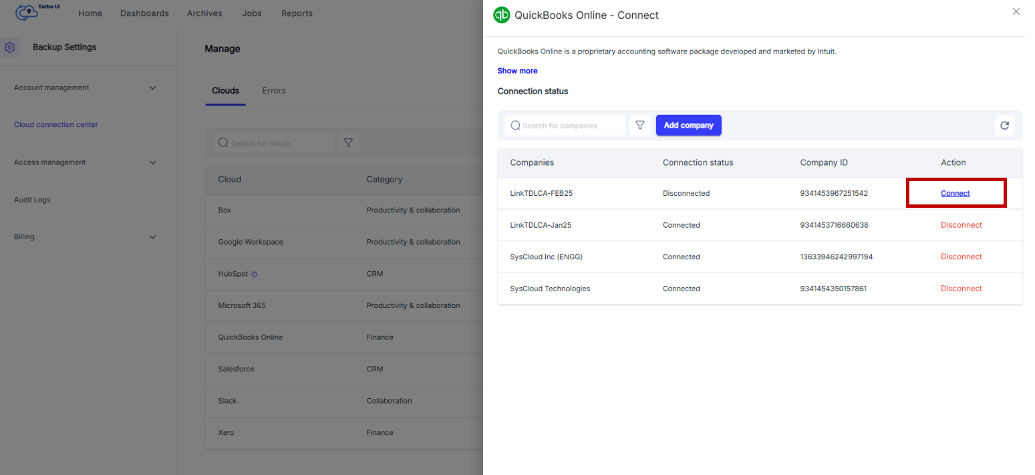Click company ID 9341453967251542

[x=834, y=193]
